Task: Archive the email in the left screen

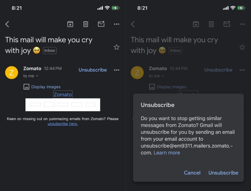Action: pyautogui.click(x=70, y=24)
